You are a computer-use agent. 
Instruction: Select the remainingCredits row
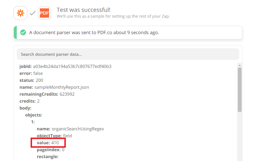(x=47, y=94)
